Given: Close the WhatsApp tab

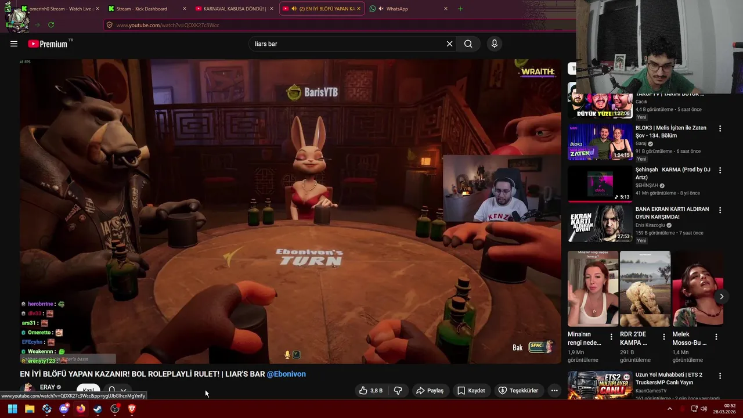Looking at the screenshot, I should (446, 9).
